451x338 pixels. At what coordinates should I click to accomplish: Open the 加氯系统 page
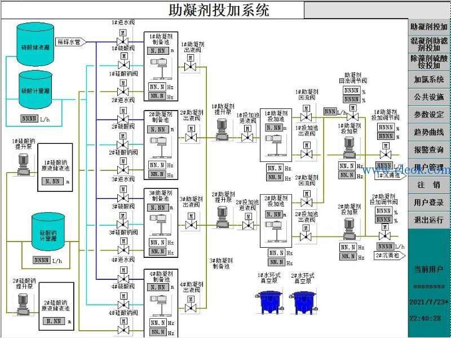click(428, 80)
